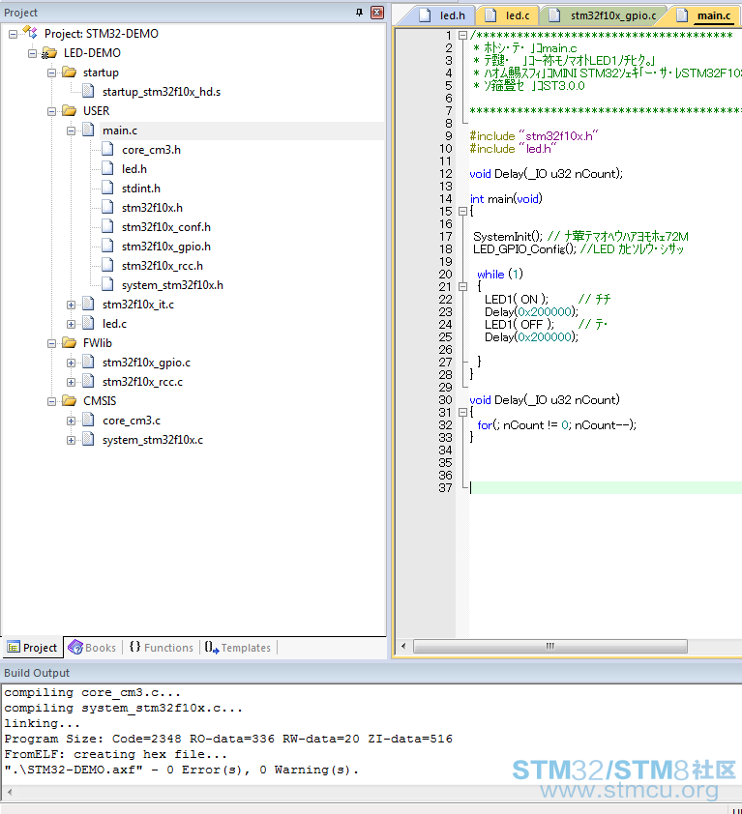Switch to the stm32f10x_gpio.c editor tab
Image resolution: width=742 pixels, height=814 pixels.
click(x=604, y=15)
